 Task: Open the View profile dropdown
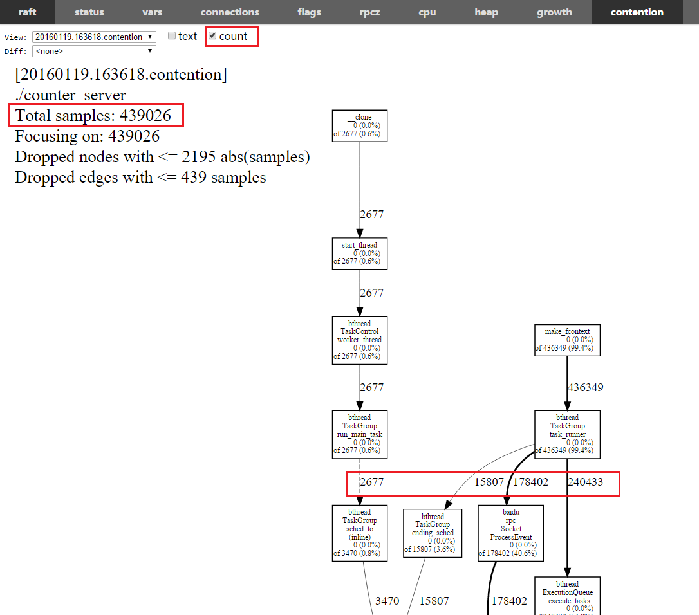[94, 37]
